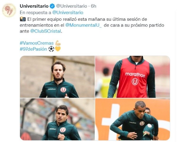
Task: Open the gray @Universitario handle in header
Action: 72,6
